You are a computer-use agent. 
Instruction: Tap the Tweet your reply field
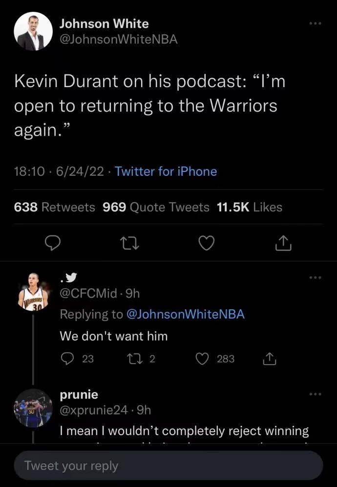(168, 465)
